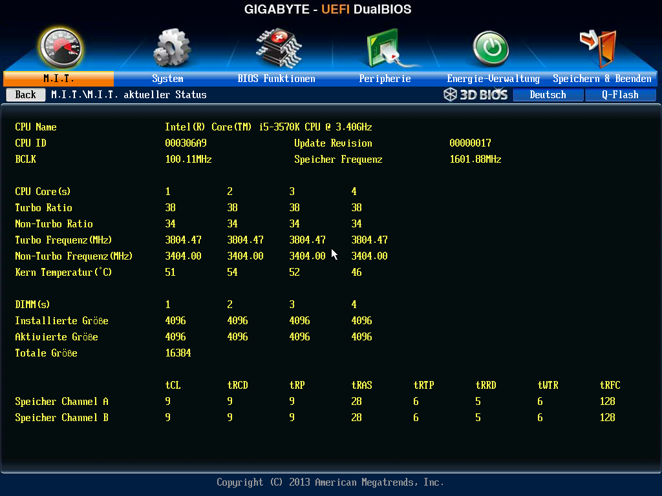
Task: Click the Update Revision value 00000017
Action: coord(471,143)
